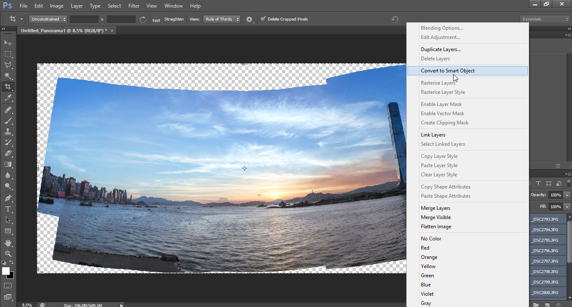Click the create new group folder icon
This screenshot has height=307, width=572.
click(536, 305)
